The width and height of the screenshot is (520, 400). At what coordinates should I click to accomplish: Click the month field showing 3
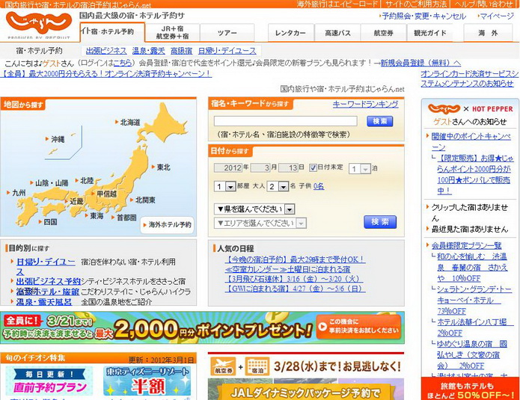(x=261, y=167)
